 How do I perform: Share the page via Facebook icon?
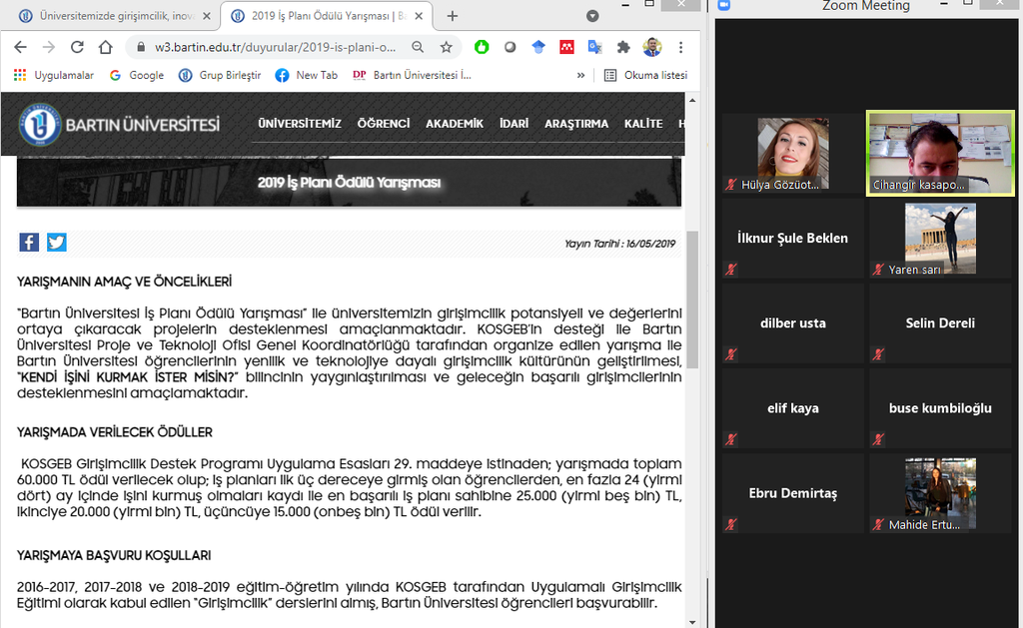point(29,243)
